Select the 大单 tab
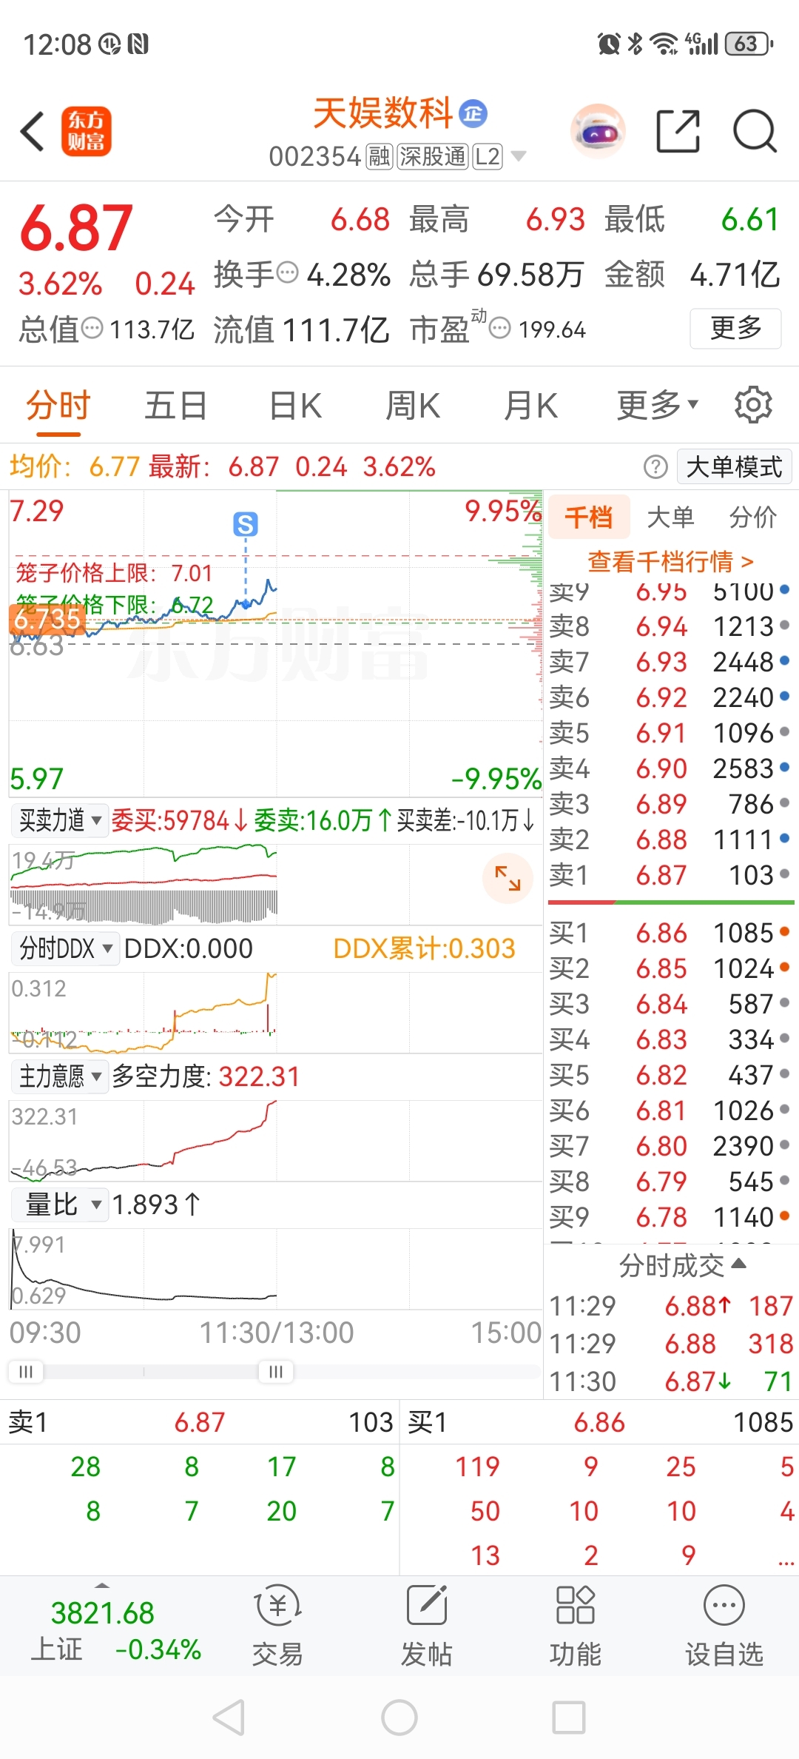799x1759 pixels. tap(671, 517)
